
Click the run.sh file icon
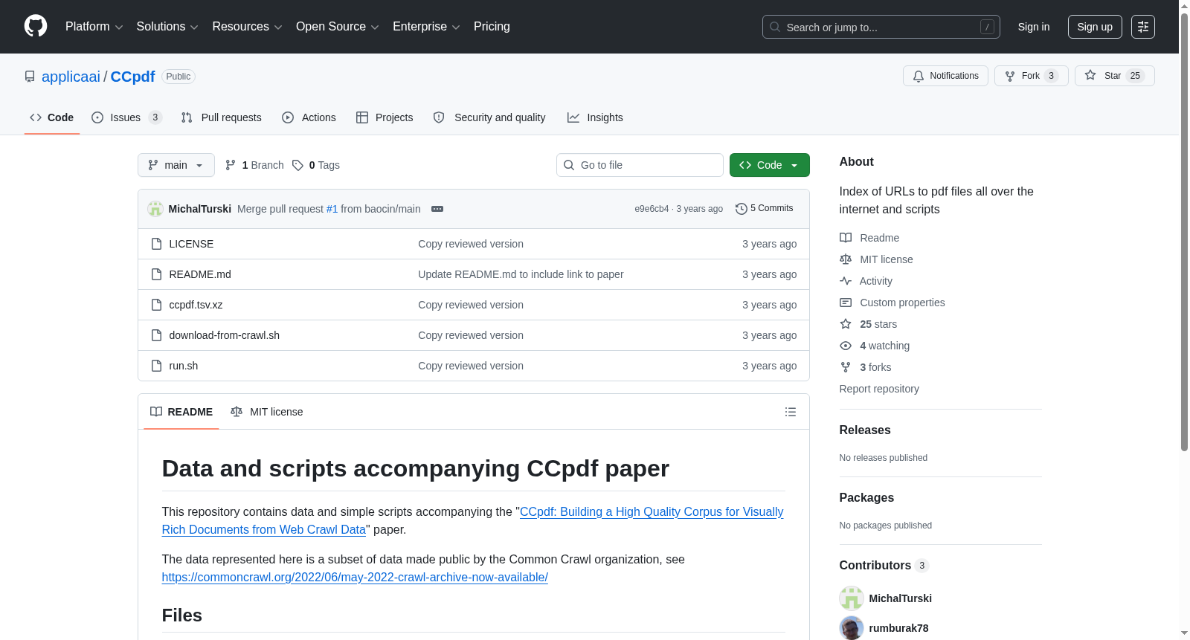coord(156,366)
